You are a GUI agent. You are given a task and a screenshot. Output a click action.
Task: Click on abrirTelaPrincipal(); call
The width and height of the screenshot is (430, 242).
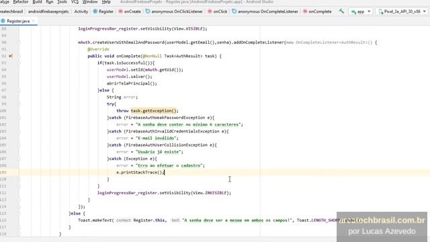click(132, 83)
